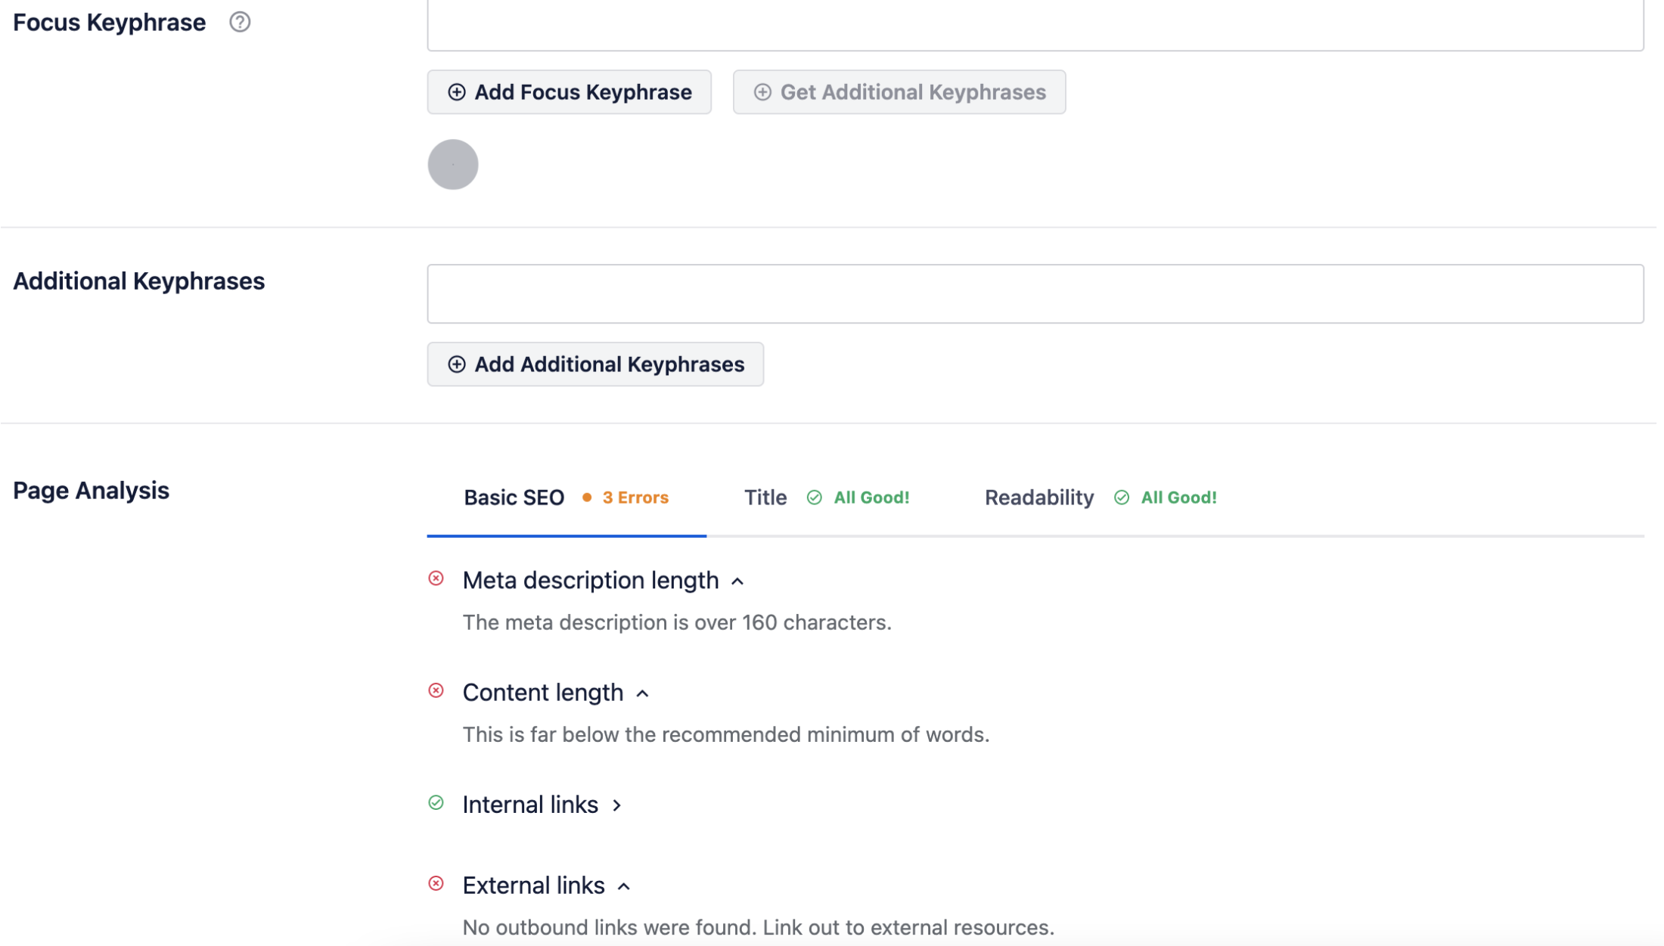Click the Add Additional Keyphrases button
1664x946 pixels.
point(595,364)
